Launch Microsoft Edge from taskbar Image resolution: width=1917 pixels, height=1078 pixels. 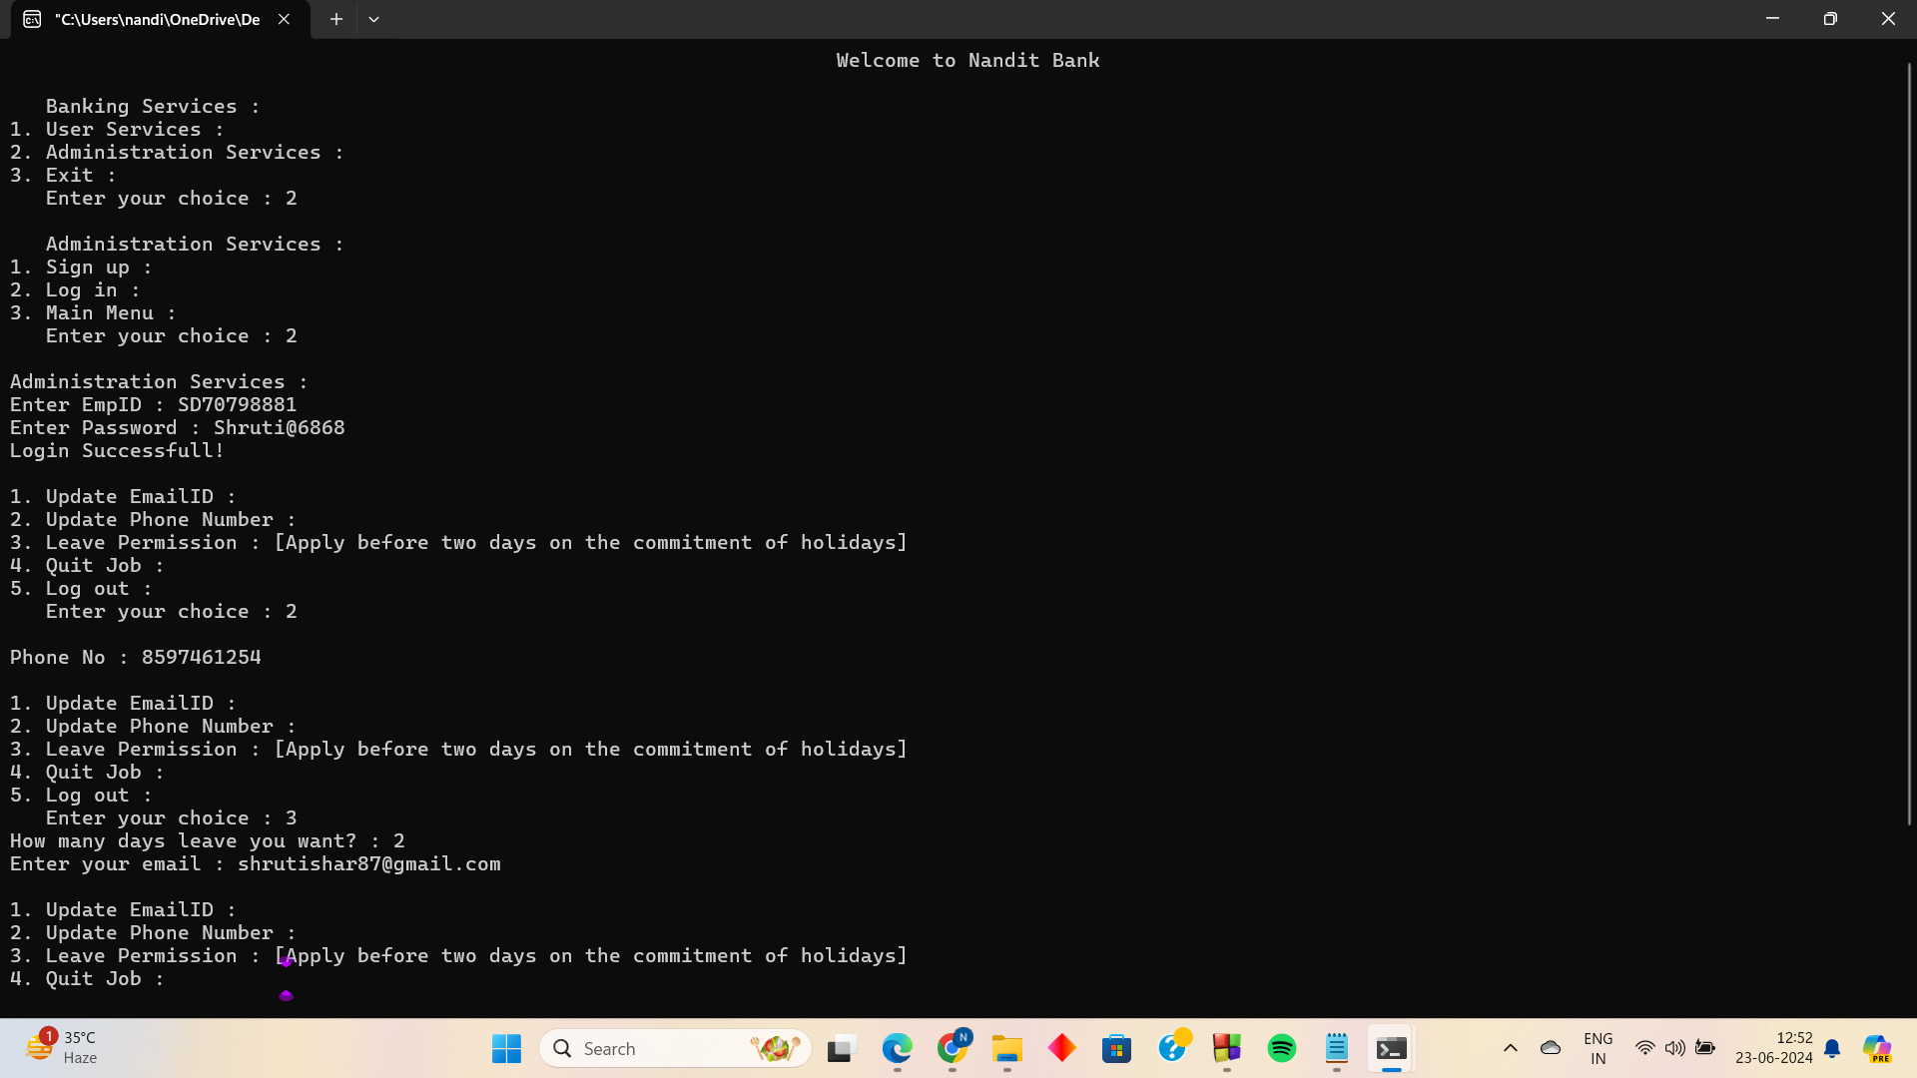click(897, 1048)
